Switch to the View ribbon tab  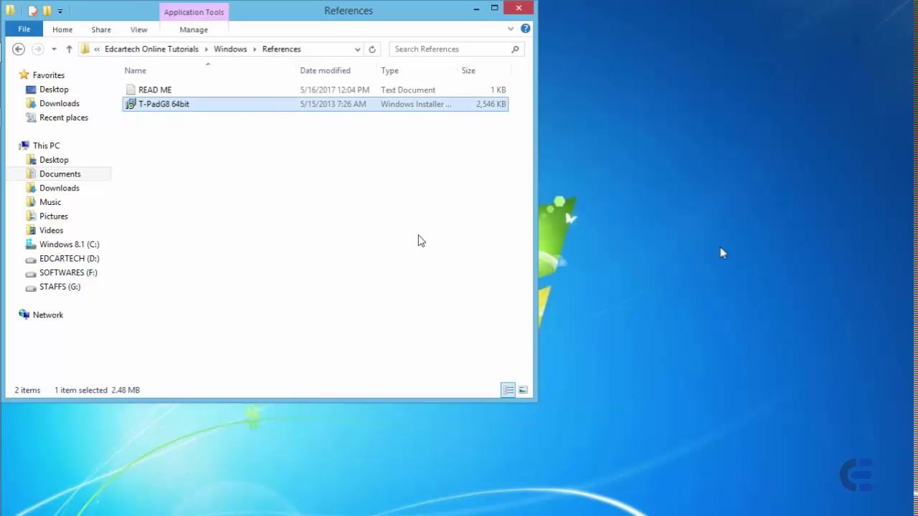click(x=138, y=29)
